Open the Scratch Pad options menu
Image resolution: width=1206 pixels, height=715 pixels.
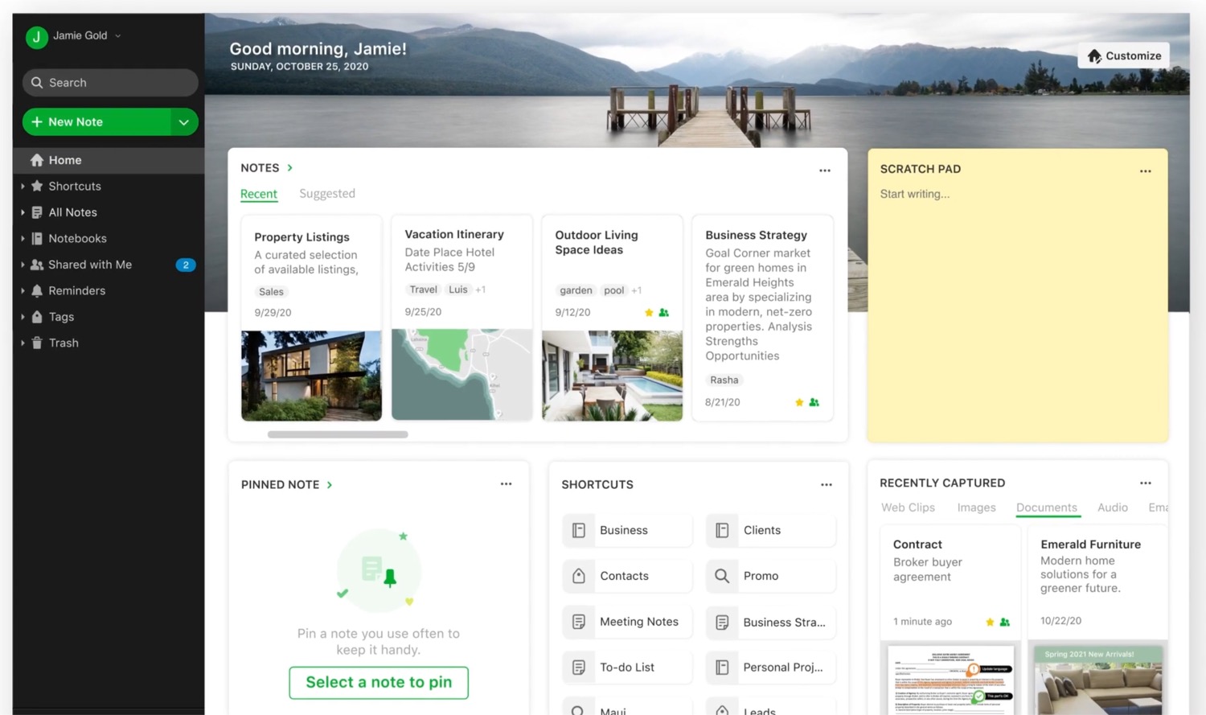[x=1145, y=171]
